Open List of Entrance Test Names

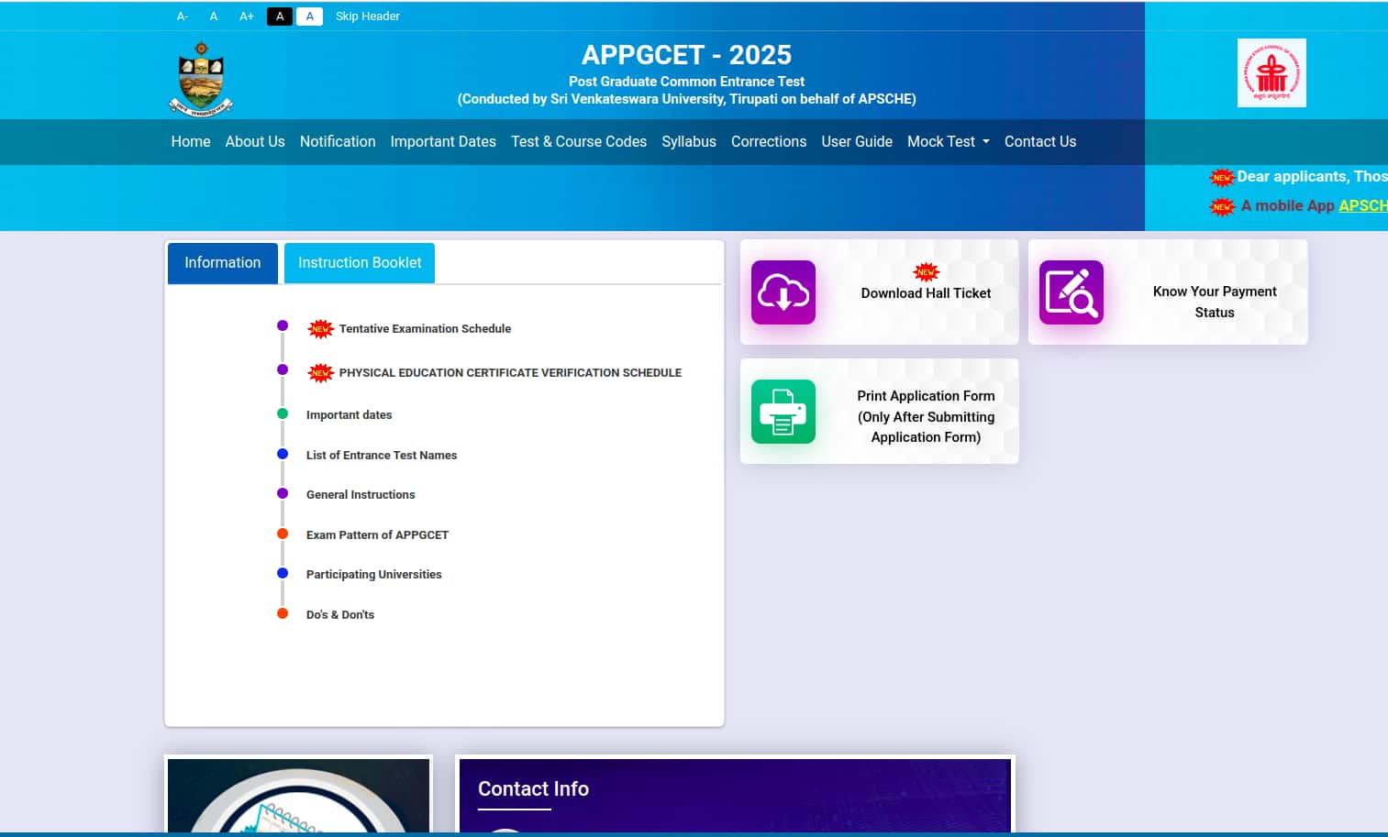point(382,455)
